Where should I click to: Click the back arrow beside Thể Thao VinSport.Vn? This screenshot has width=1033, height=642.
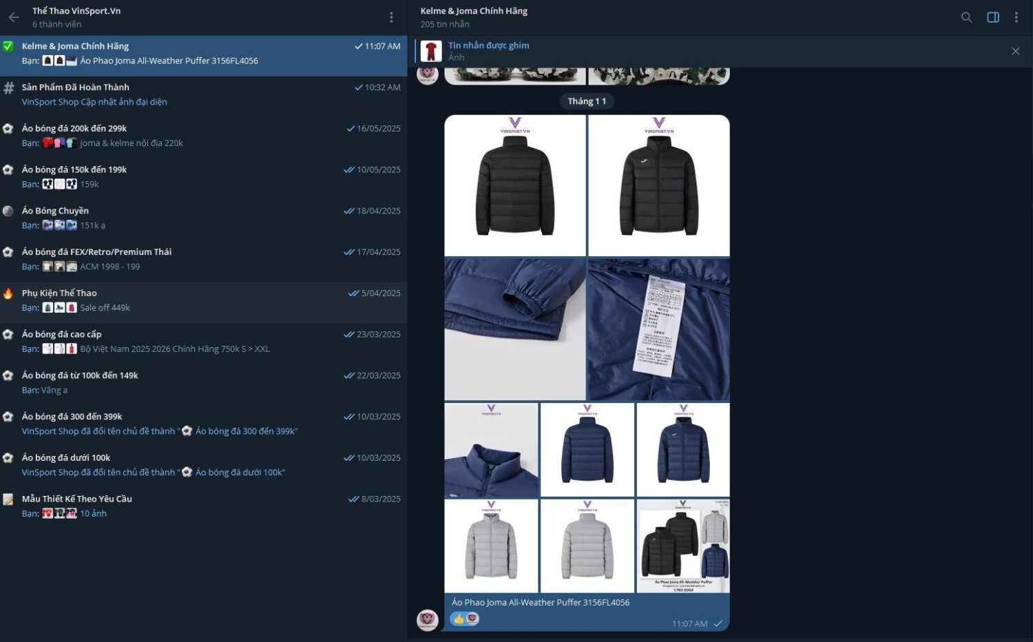point(14,17)
